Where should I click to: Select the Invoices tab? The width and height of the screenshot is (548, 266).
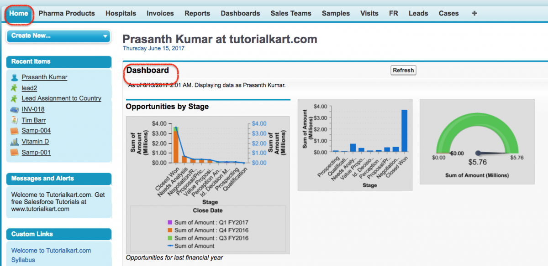click(160, 13)
